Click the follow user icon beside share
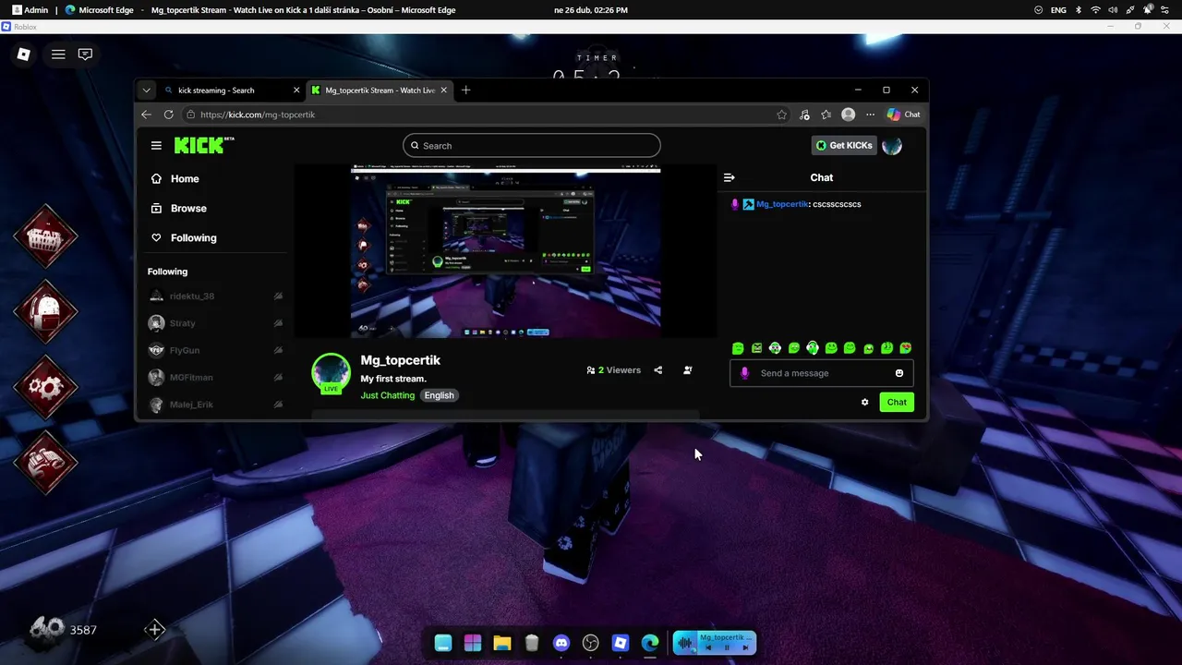The height and width of the screenshot is (665, 1182). (x=687, y=370)
